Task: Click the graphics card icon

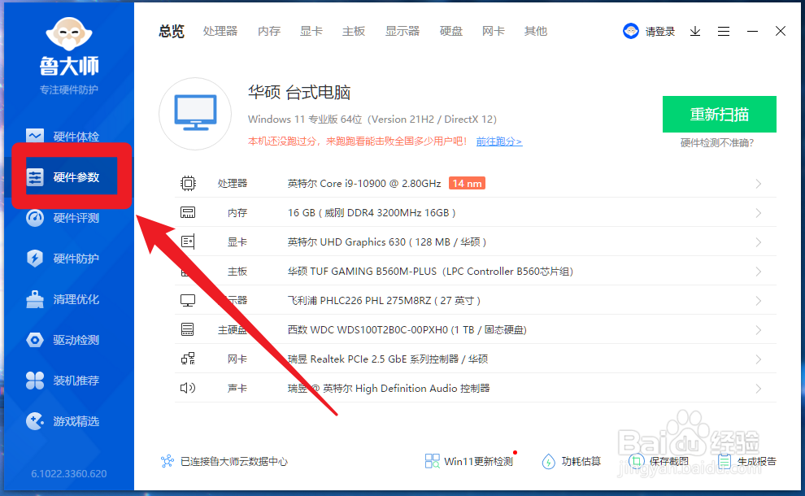Action: [x=188, y=241]
